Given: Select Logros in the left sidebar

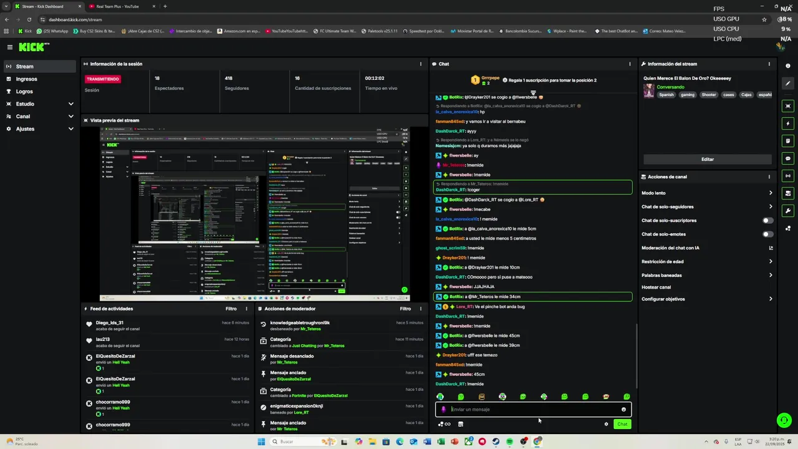Looking at the screenshot, I should click(39, 92).
